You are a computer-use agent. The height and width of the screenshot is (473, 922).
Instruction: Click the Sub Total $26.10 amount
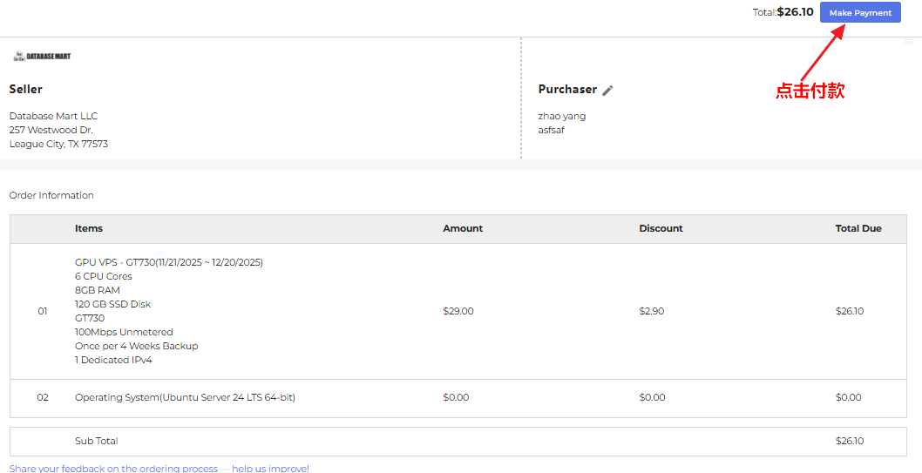click(x=849, y=441)
